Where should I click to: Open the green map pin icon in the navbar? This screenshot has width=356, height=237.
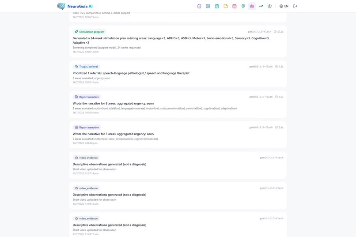(243, 6)
